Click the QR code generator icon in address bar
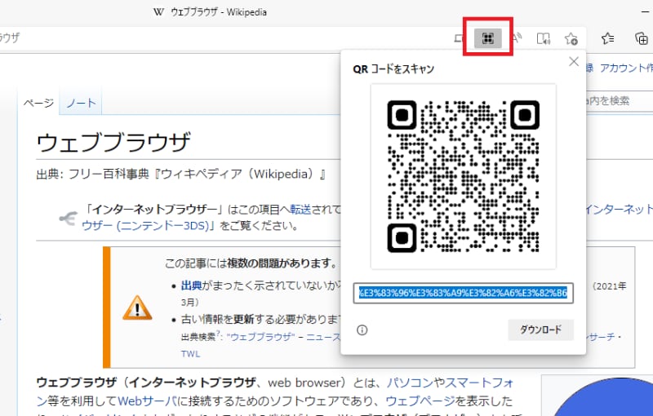Image resolution: width=653 pixels, height=416 pixels. tap(487, 38)
